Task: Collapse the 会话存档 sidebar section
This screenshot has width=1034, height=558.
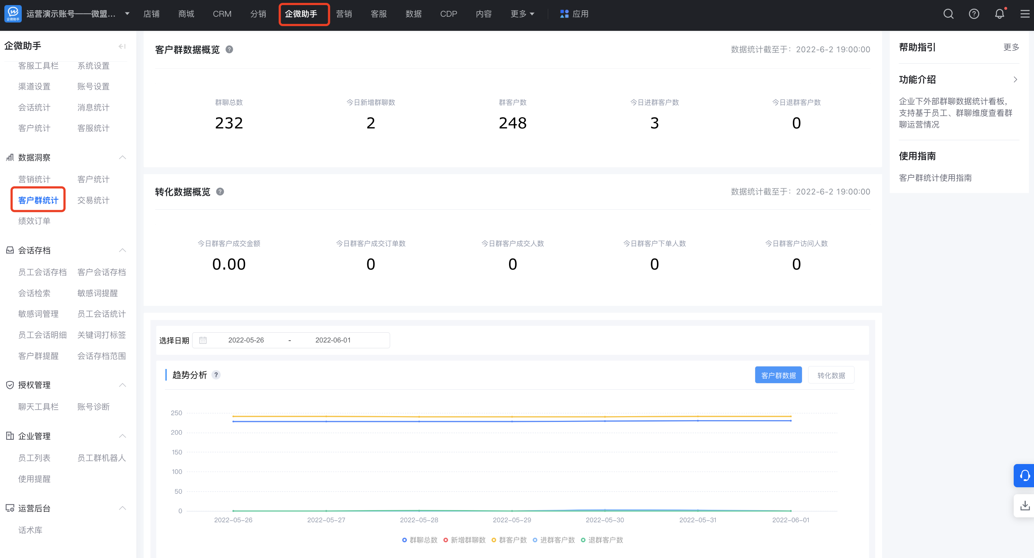Action: click(x=123, y=250)
